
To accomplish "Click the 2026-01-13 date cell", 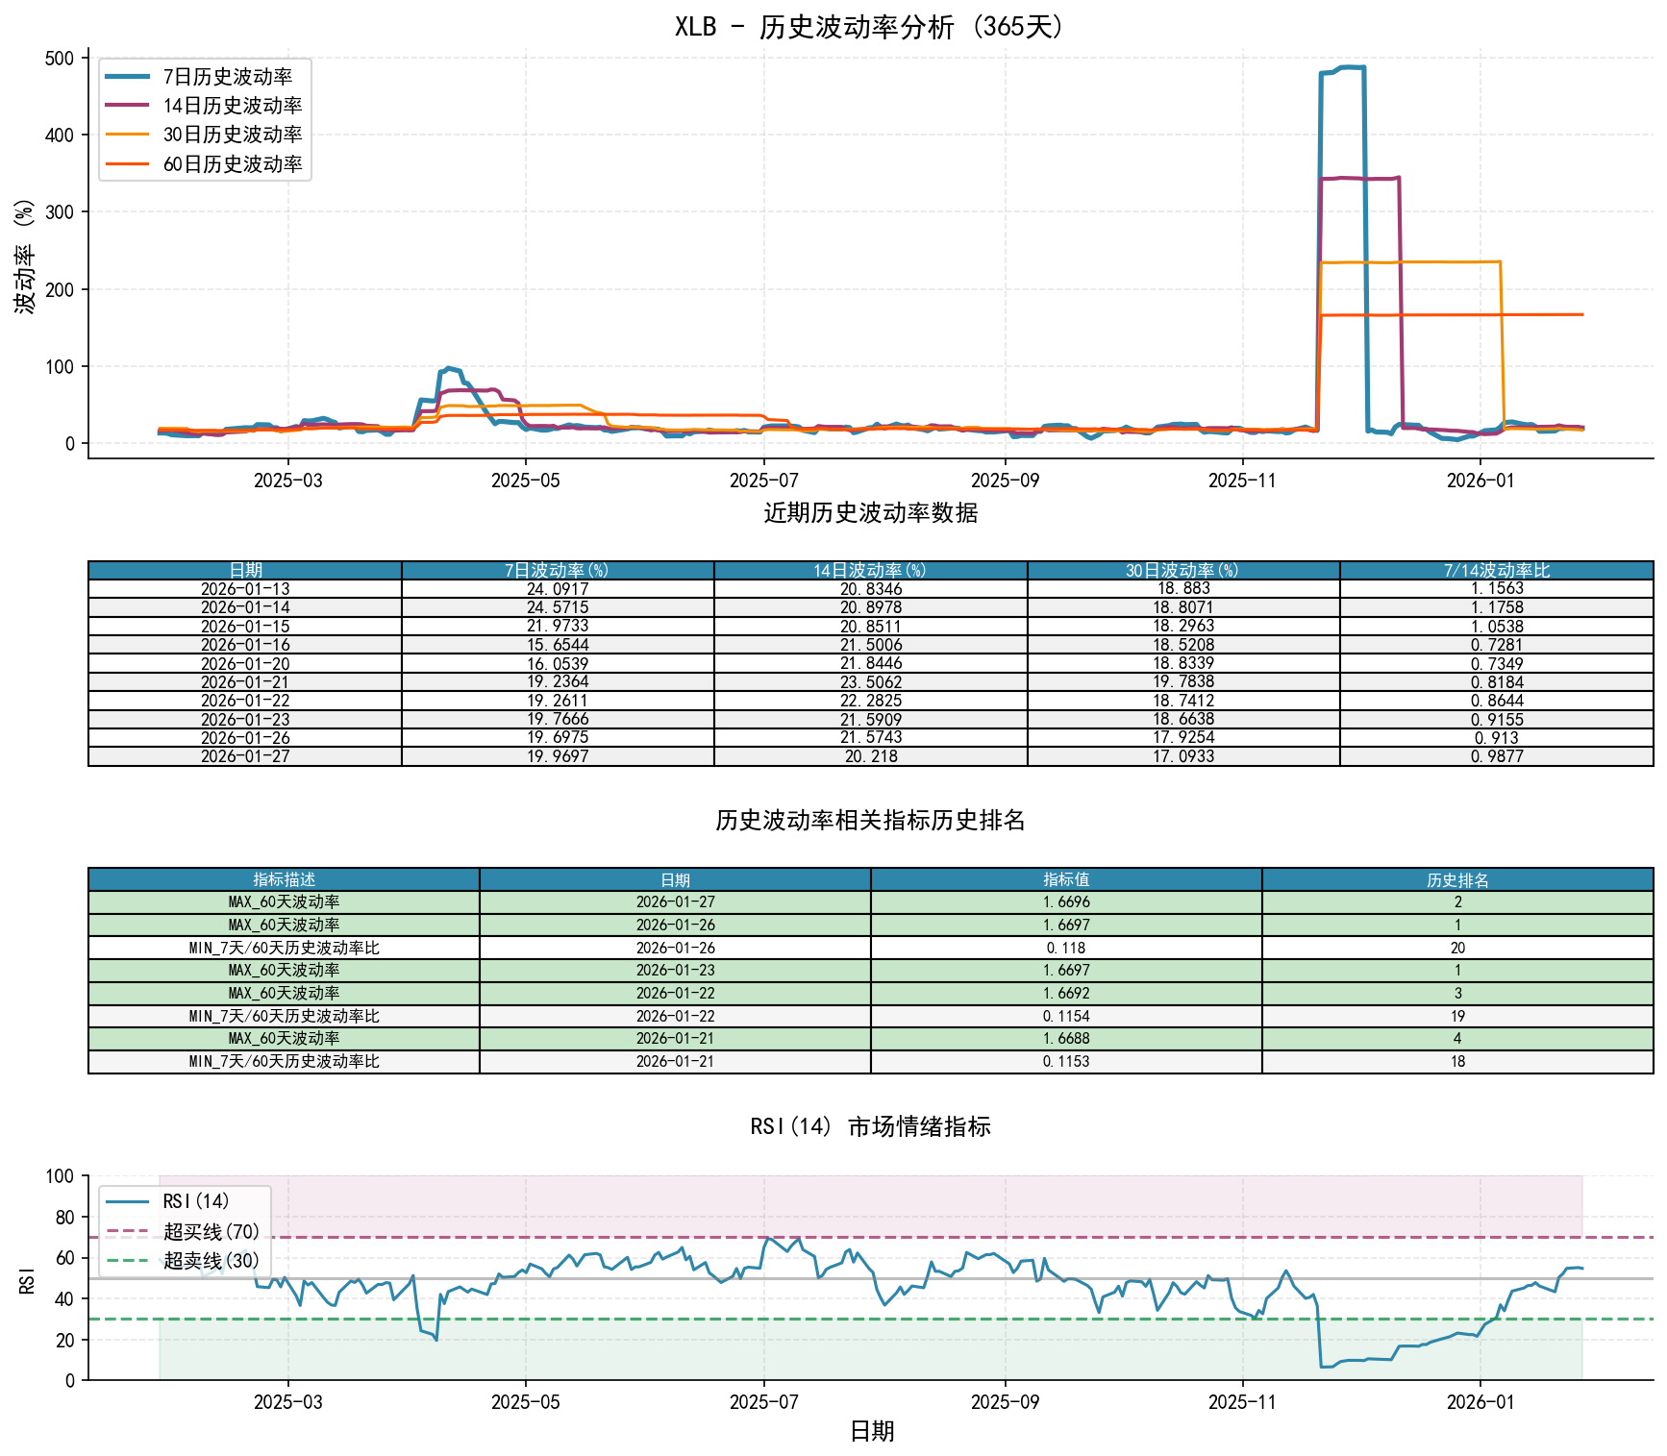I will 245,589.
